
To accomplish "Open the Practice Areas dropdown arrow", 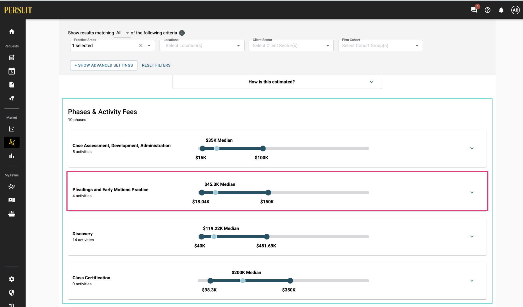I will pyautogui.click(x=149, y=46).
